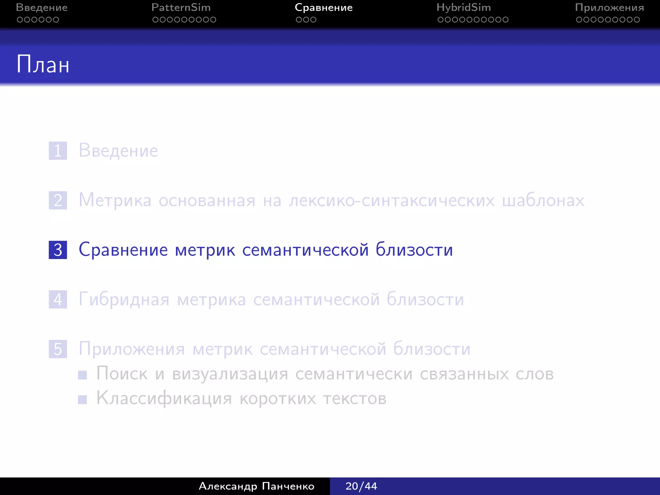Select the Сравнение section in top navigation
Image resolution: width=660 pixels, height=495 pixels.
[x=324, y=8]
